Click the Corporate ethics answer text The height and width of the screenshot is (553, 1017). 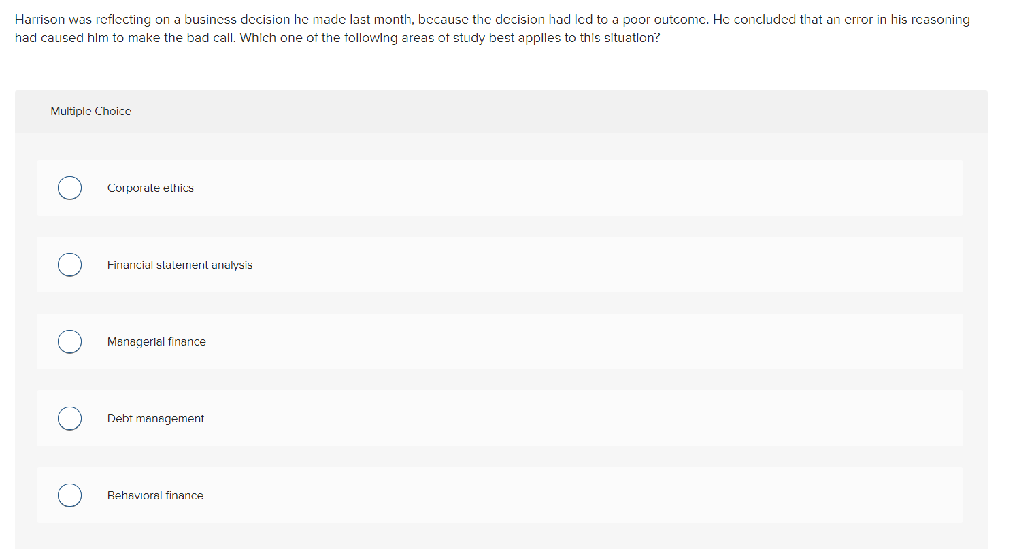pyautogui.click(x=150, y=188)
